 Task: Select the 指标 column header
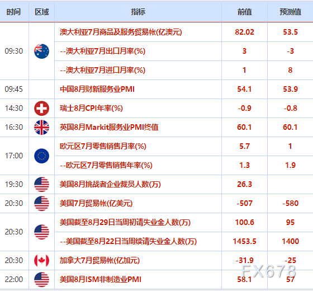pos(138,12)
